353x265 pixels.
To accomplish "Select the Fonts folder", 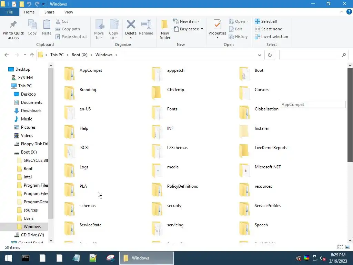I will pyautogui.click(x=165, y=112).
